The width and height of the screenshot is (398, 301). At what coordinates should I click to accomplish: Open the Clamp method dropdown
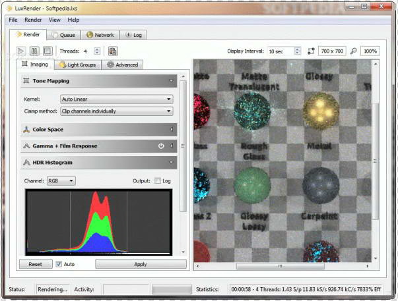[116, 111]
